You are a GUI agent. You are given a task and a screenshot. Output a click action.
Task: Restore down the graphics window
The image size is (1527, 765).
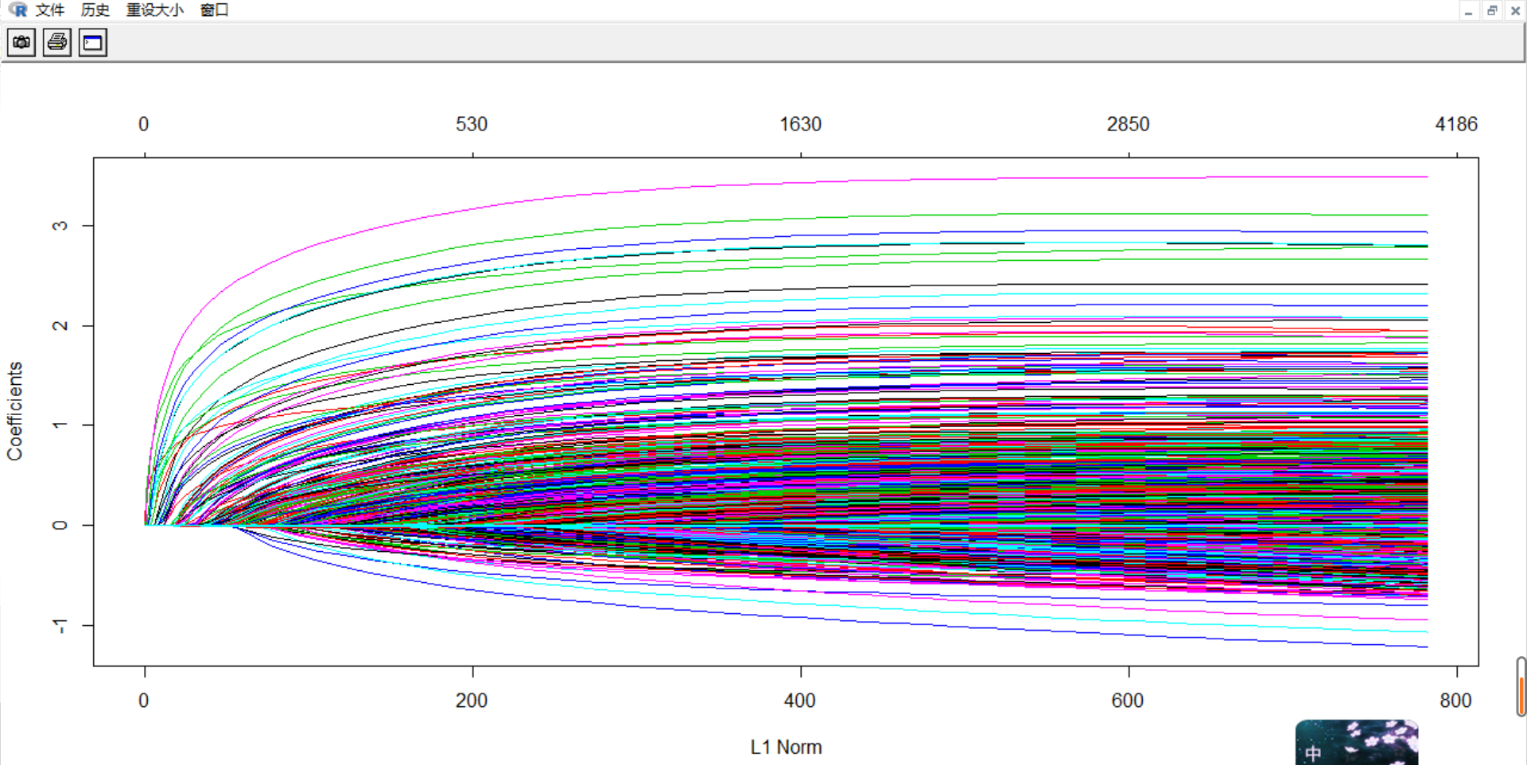click(1491, 10)
